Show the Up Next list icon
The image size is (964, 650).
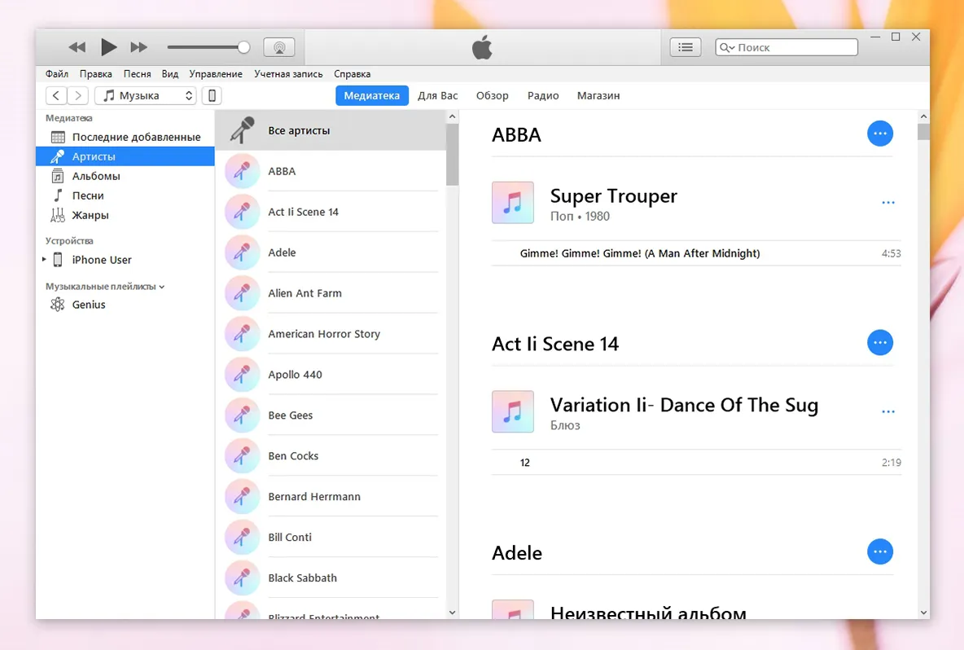(x=686, y=47)
